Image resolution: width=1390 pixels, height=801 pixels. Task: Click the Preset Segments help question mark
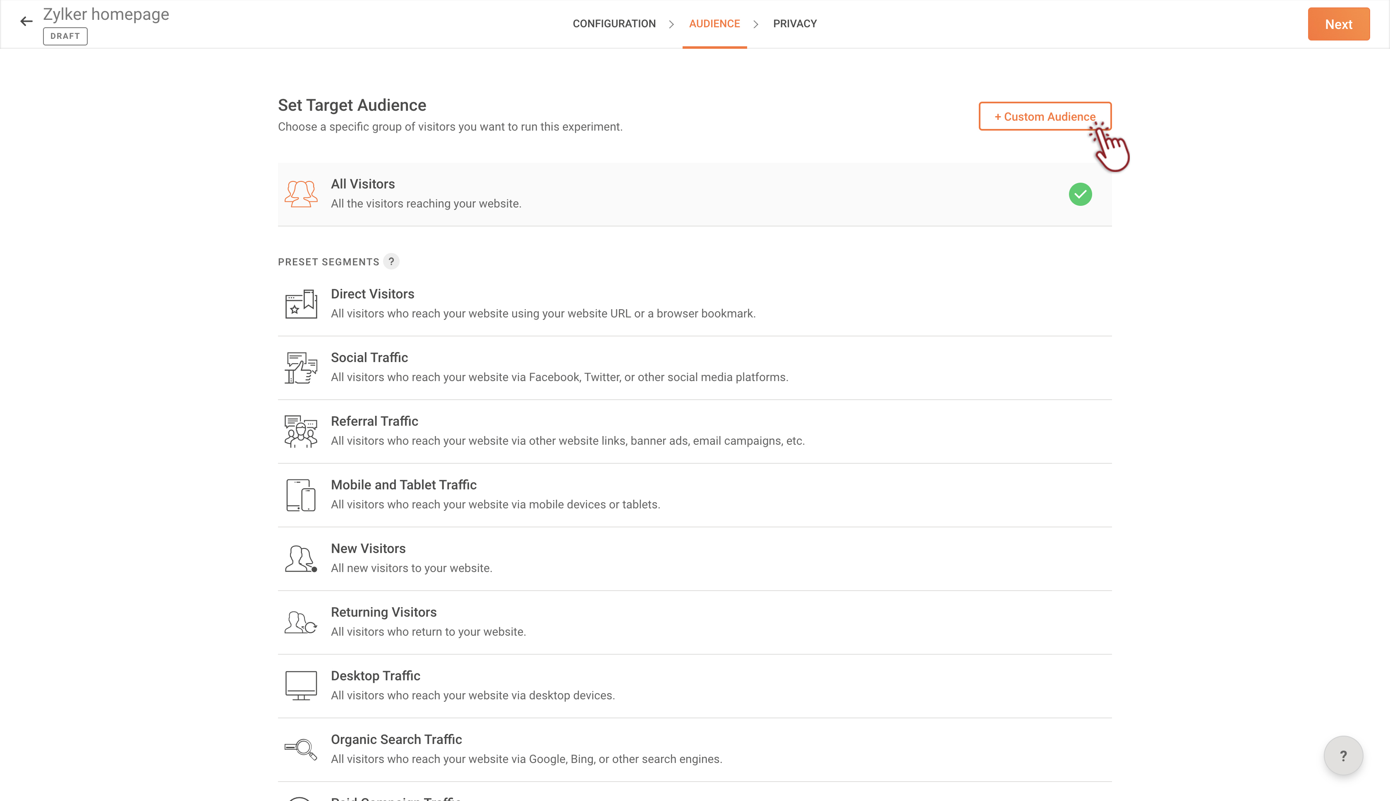[391, 261]
